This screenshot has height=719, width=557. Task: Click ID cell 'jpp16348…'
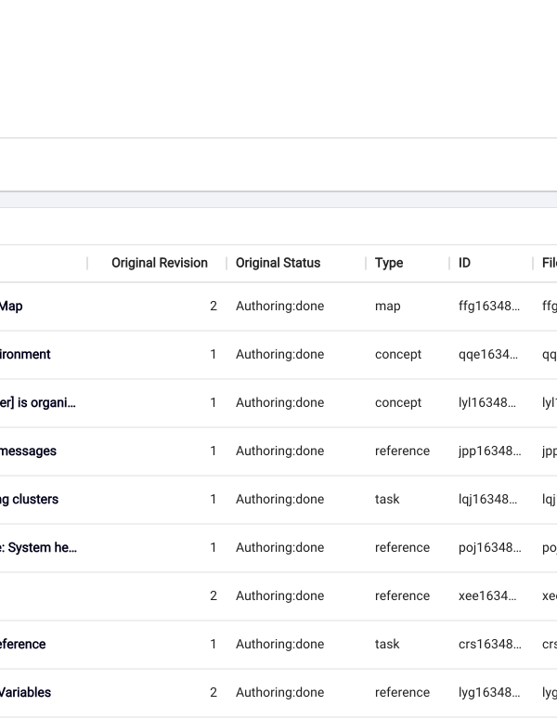[x=489, y=451]
